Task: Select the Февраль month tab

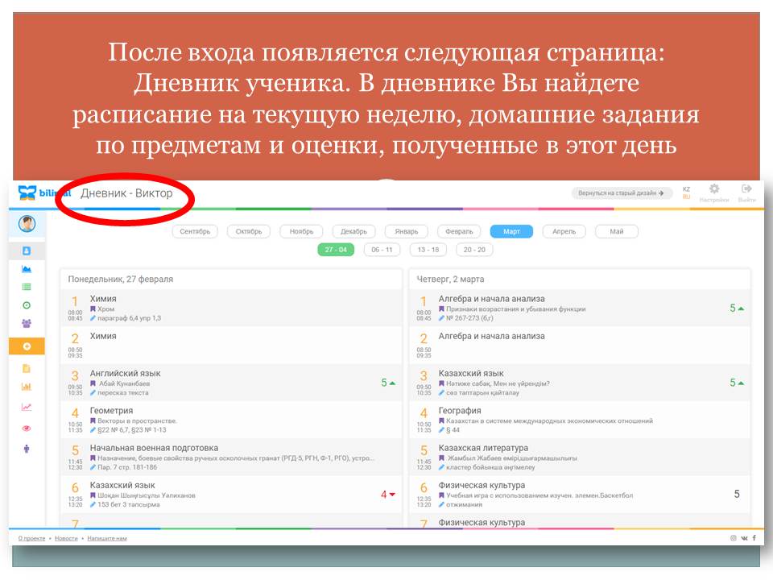Action: (x=459, y=231)
